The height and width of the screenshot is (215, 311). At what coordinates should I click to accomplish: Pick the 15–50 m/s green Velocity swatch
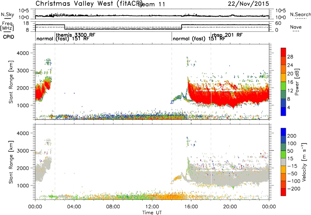pyautogui.click(x=283, y=154)
